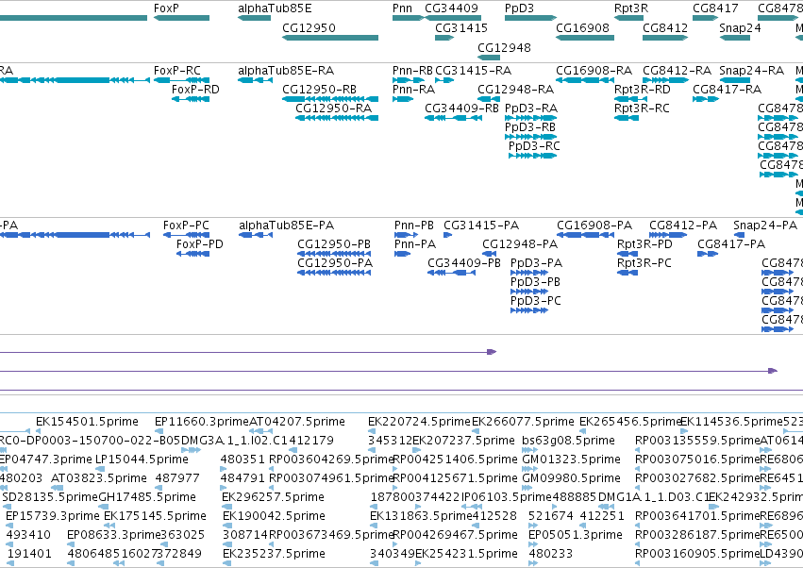Click the FoxP gene label

[x=166, y=8]
